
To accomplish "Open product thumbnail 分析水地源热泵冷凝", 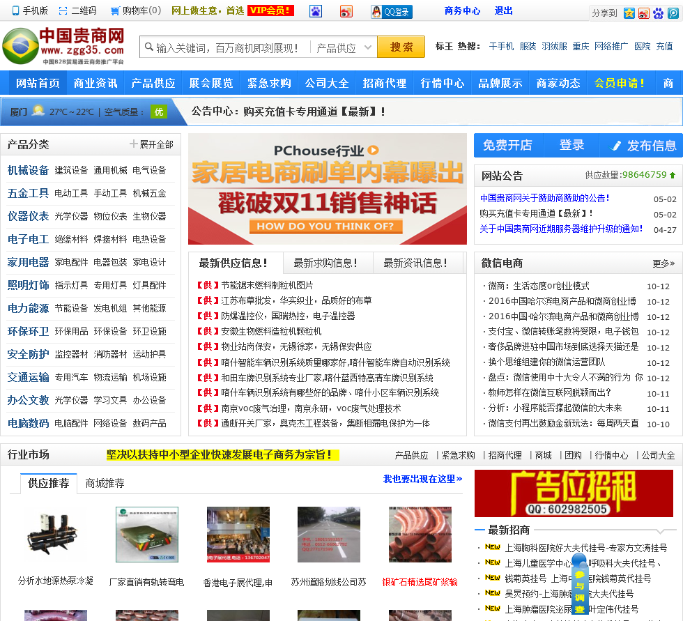I will (x=55, y=535).
